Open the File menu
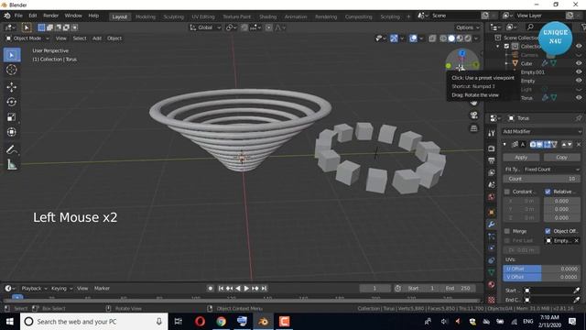This screenshot has height=330, width=586. click(18, 16)
